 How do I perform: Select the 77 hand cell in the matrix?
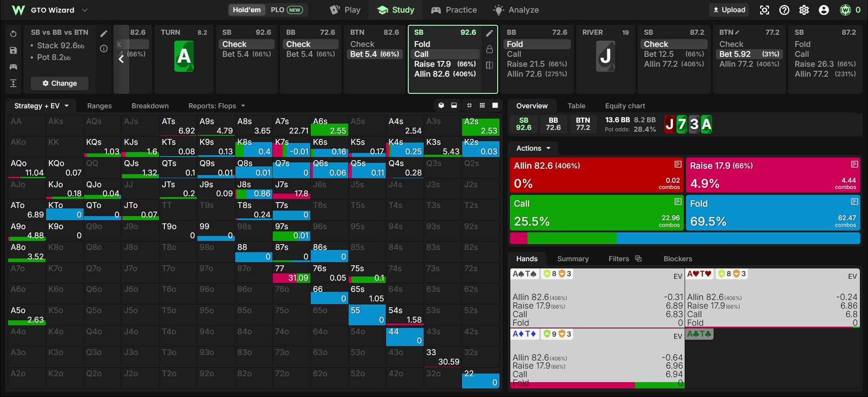pos(291,273)
